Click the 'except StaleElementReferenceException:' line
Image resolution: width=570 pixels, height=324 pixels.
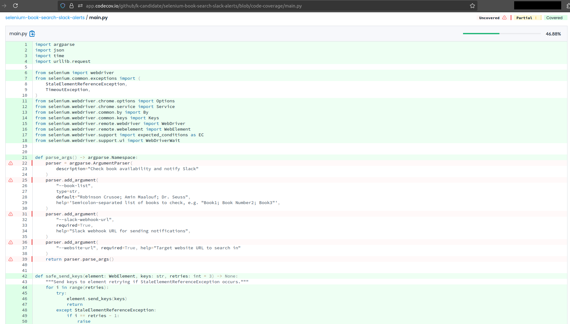pos(106,310)
